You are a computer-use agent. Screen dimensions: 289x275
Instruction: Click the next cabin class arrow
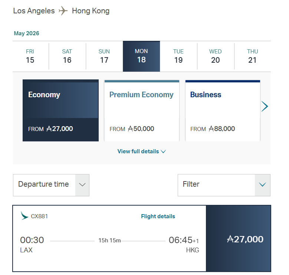click(265, 107)
